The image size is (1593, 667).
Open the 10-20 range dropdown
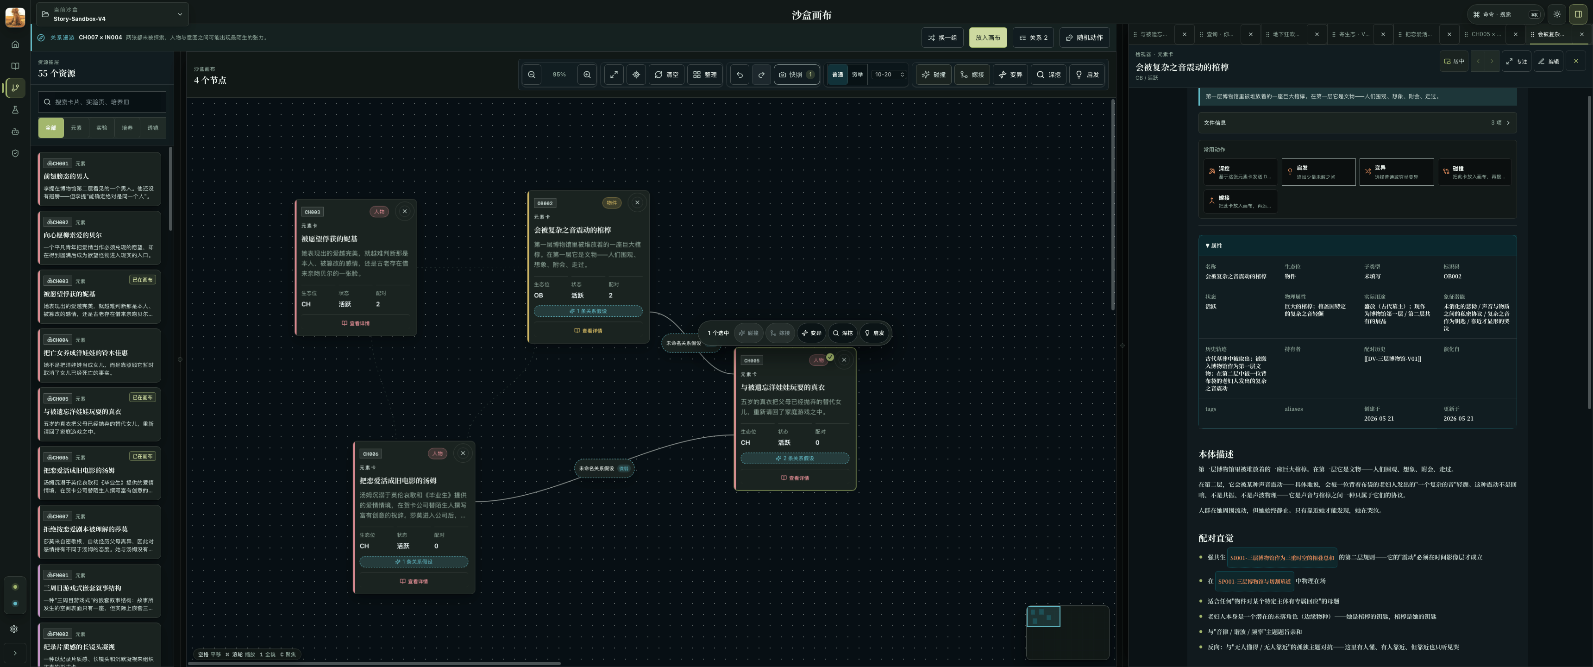pyautogui.click(x=889, y=75)
